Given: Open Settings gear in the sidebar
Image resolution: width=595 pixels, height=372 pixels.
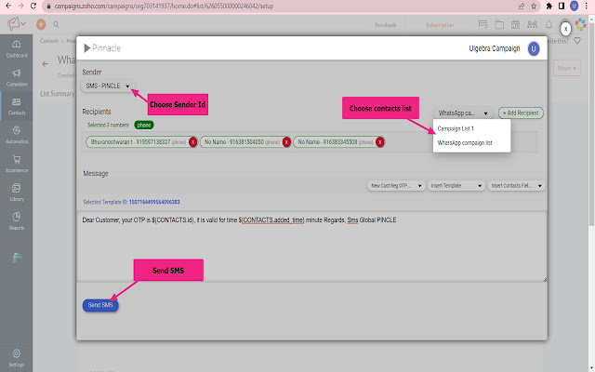Looking at the screenshot, I should [x=17, y=358].
